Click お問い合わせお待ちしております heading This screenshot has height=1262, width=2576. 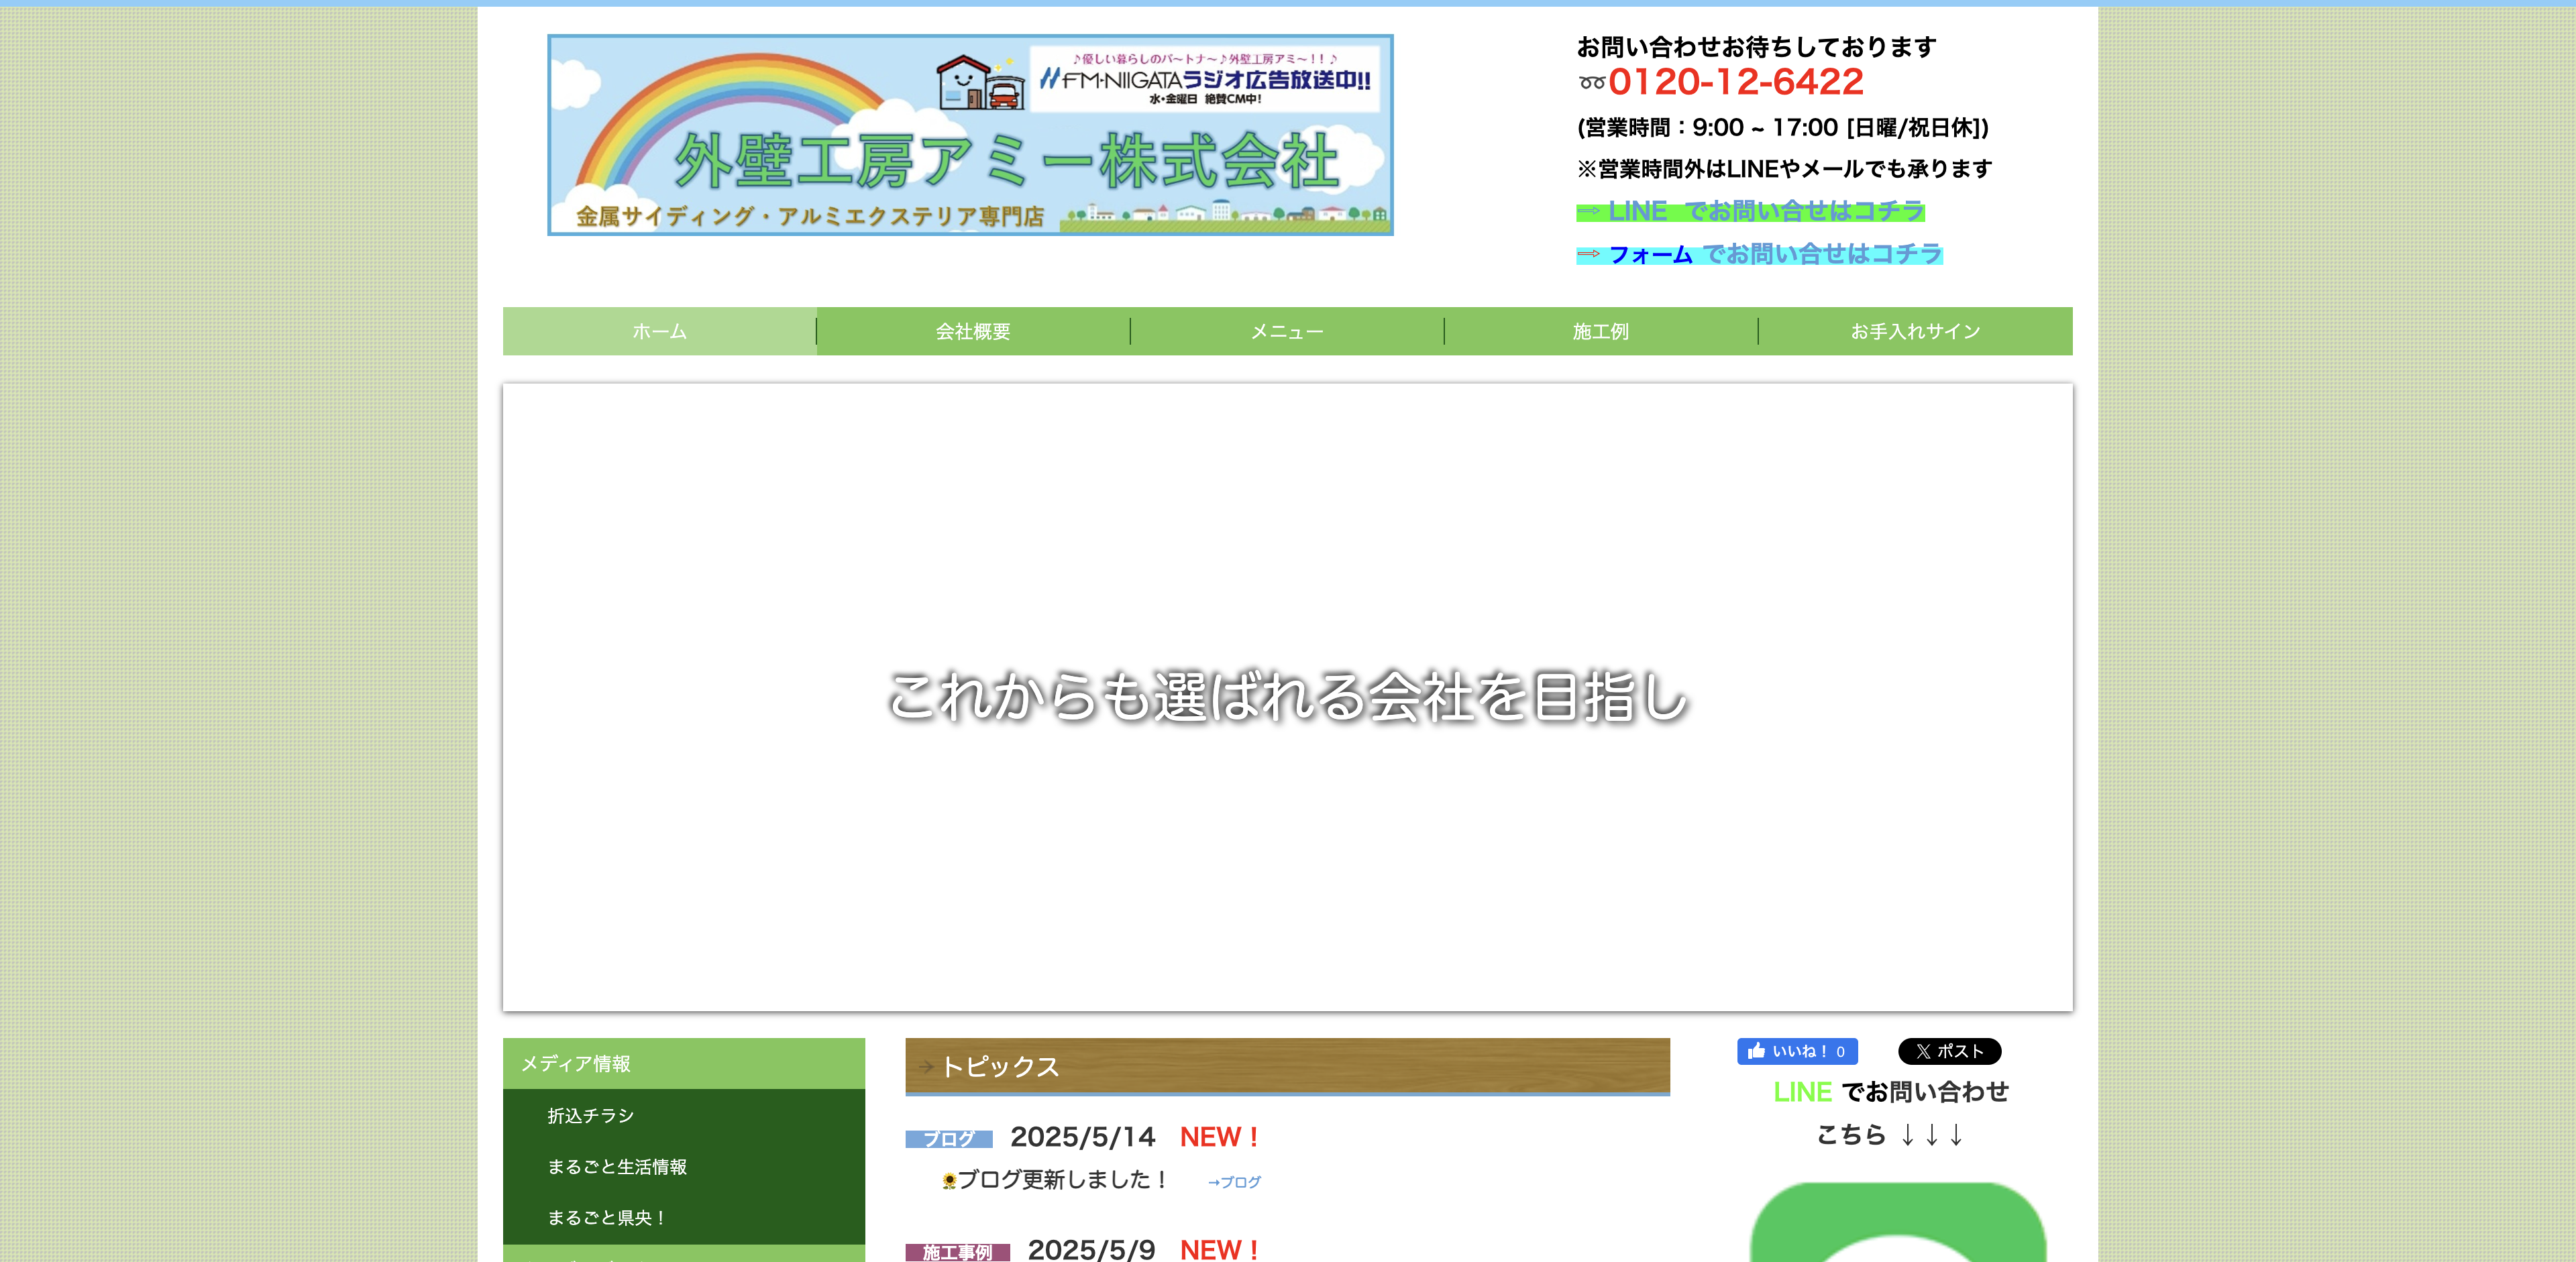point(1757,47)
